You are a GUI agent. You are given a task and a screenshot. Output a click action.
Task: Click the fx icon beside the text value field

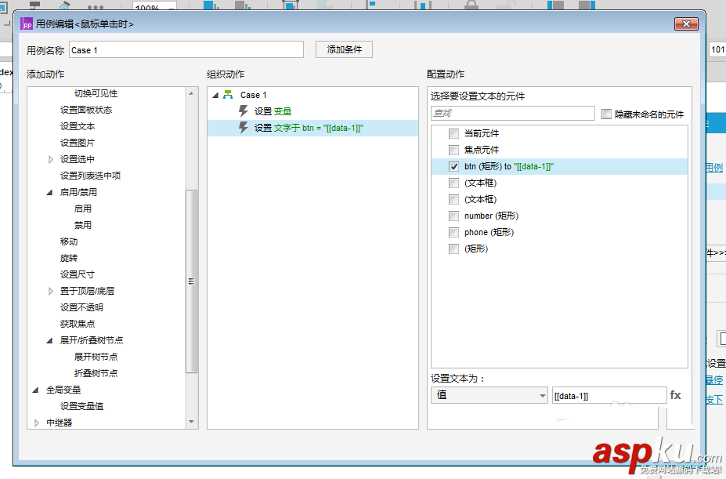tap(675, 394)
